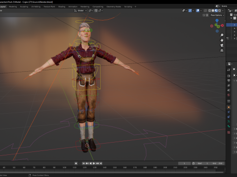Image resolution: width=237 pixels, height=177 pixels.
Task: Switch to the Scripting workspace tab
Action: coord(128,7)
